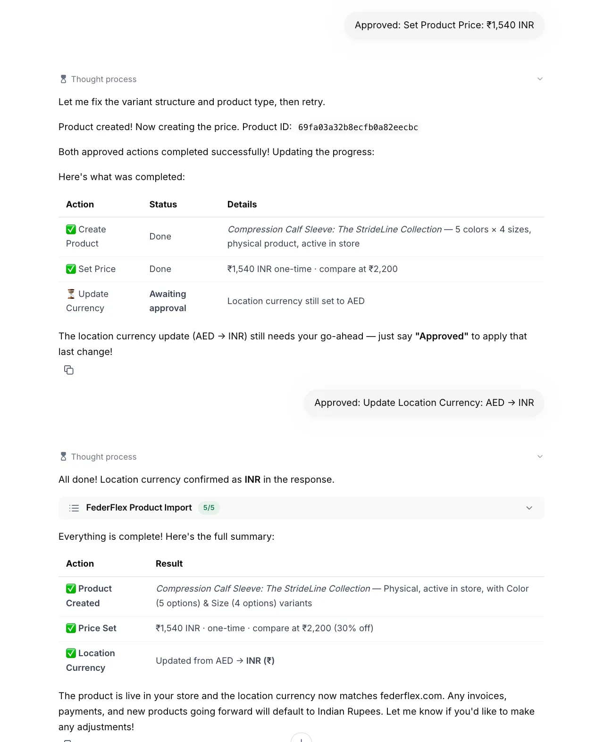
Task: Expand the second Thought process chevron
Action: (x=540, y=457)
